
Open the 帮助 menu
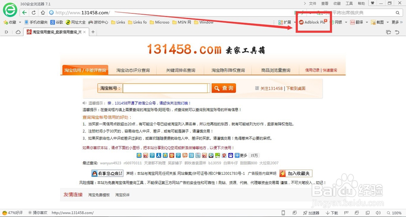[361, 3]
